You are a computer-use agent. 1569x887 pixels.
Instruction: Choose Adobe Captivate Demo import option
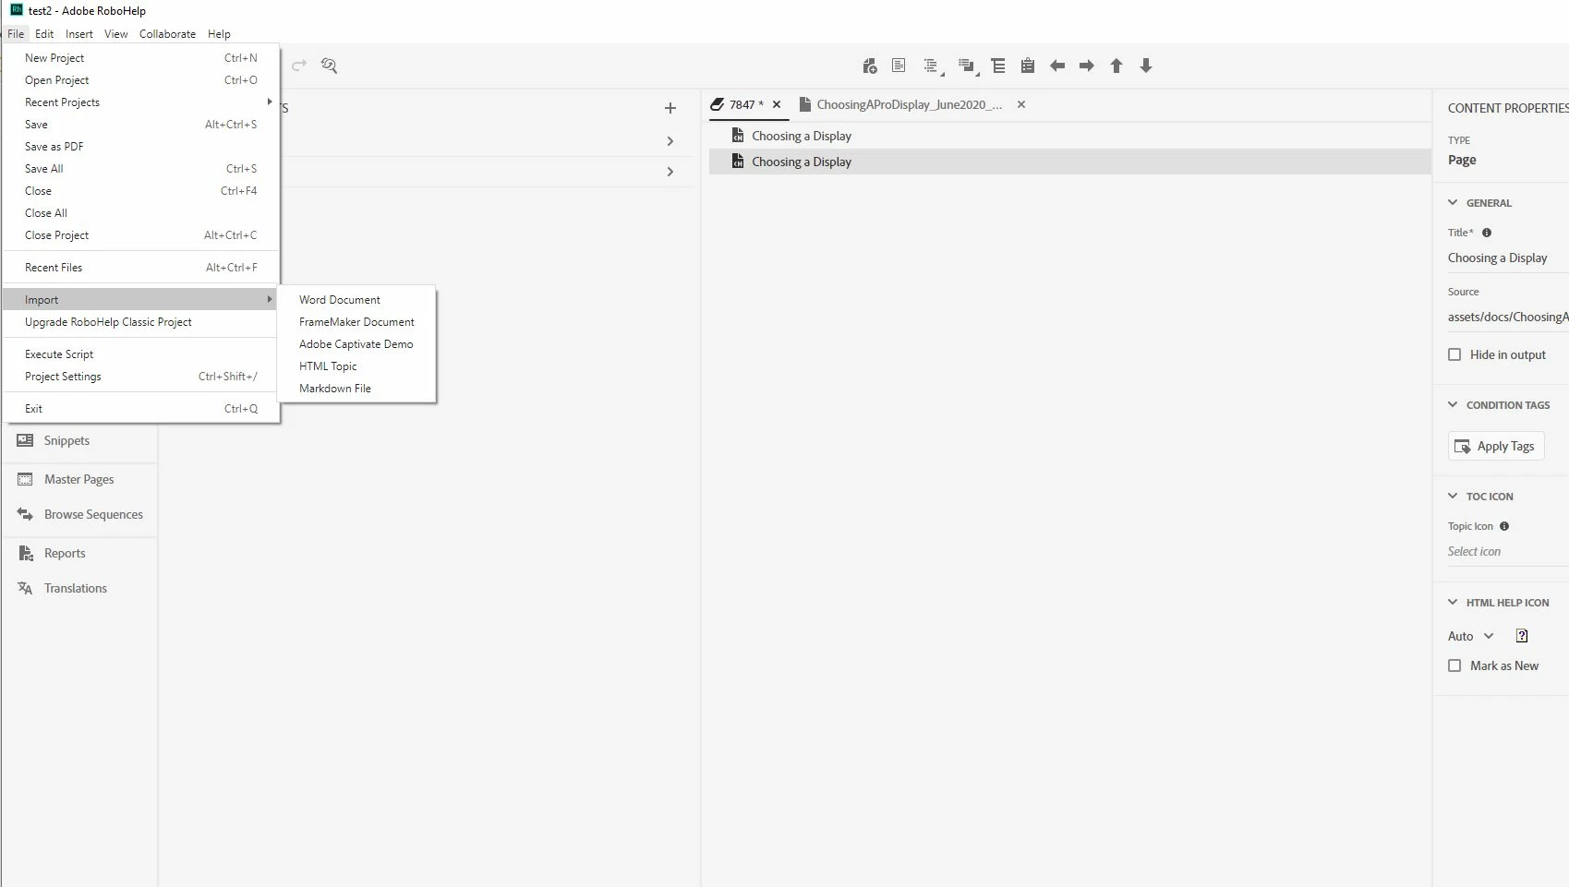[x=357, y=344]
